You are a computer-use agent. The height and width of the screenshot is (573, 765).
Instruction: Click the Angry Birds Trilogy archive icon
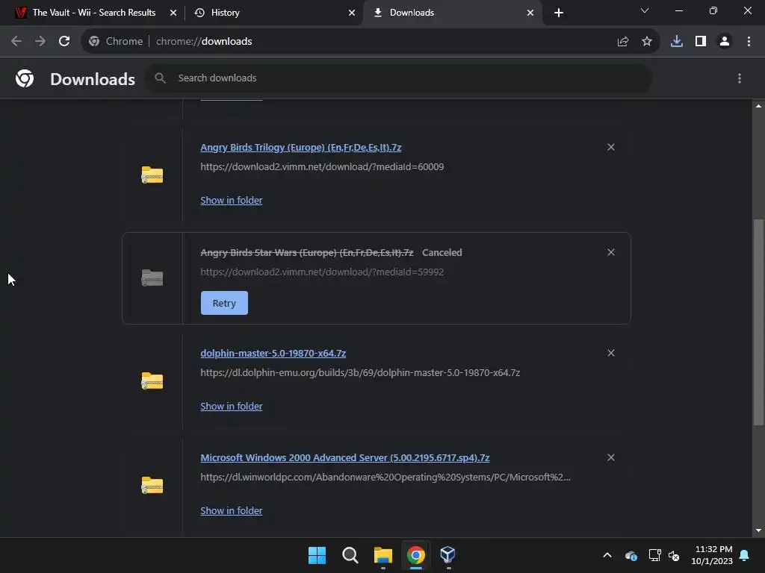coord(152,175)
